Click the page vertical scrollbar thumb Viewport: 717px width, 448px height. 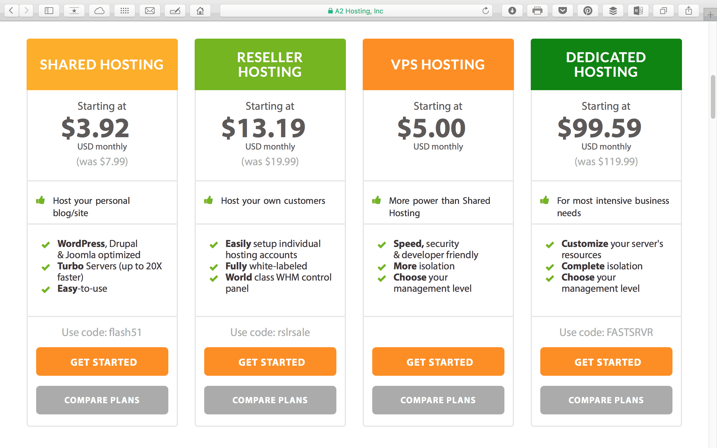(713, 97)
